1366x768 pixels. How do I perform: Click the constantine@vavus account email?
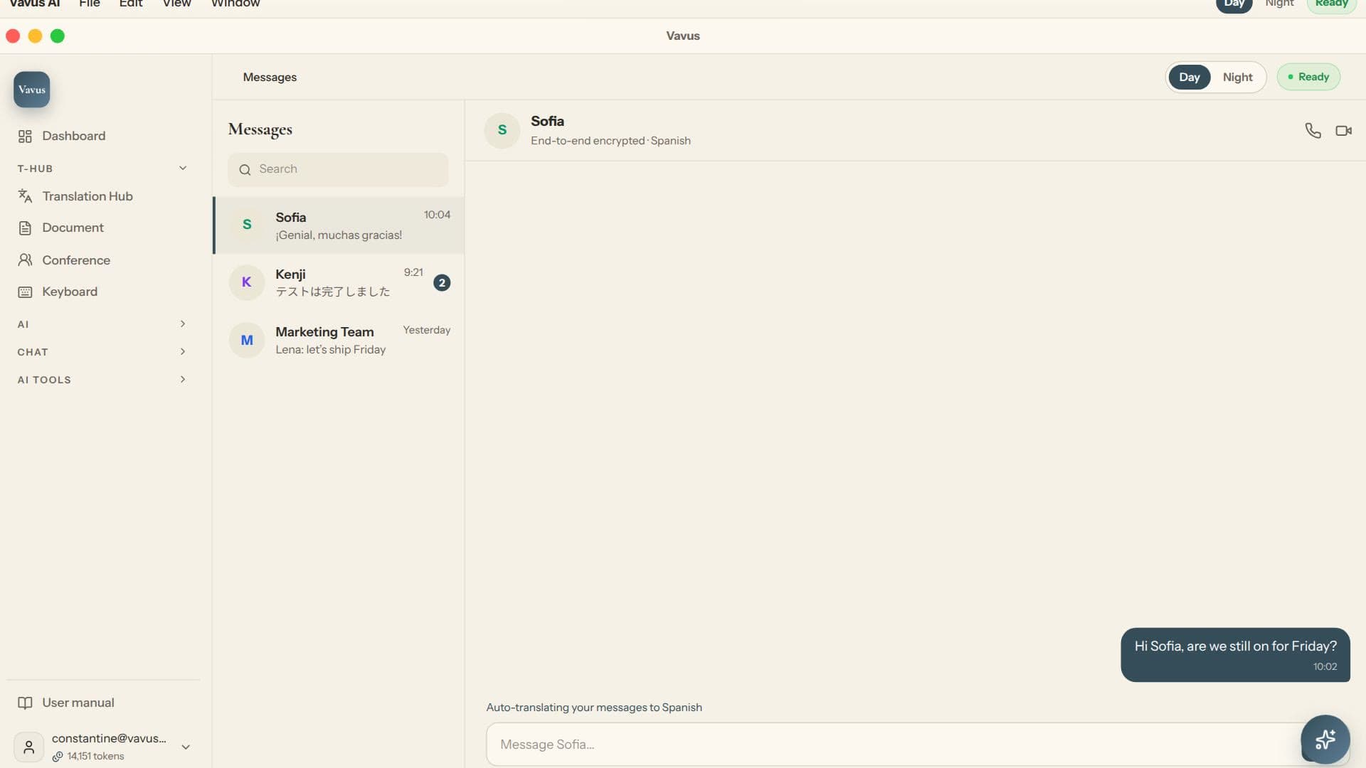click(x=109, y=739)
